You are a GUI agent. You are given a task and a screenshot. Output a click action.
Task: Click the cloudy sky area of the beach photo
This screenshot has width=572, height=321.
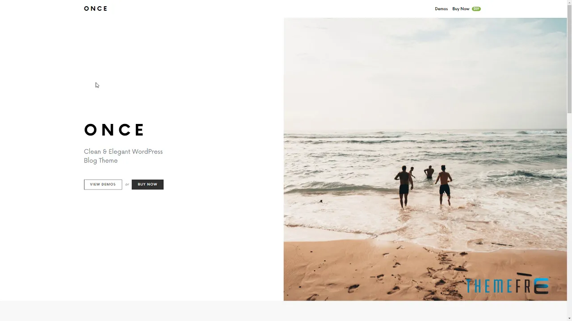[x=425, y=71]
